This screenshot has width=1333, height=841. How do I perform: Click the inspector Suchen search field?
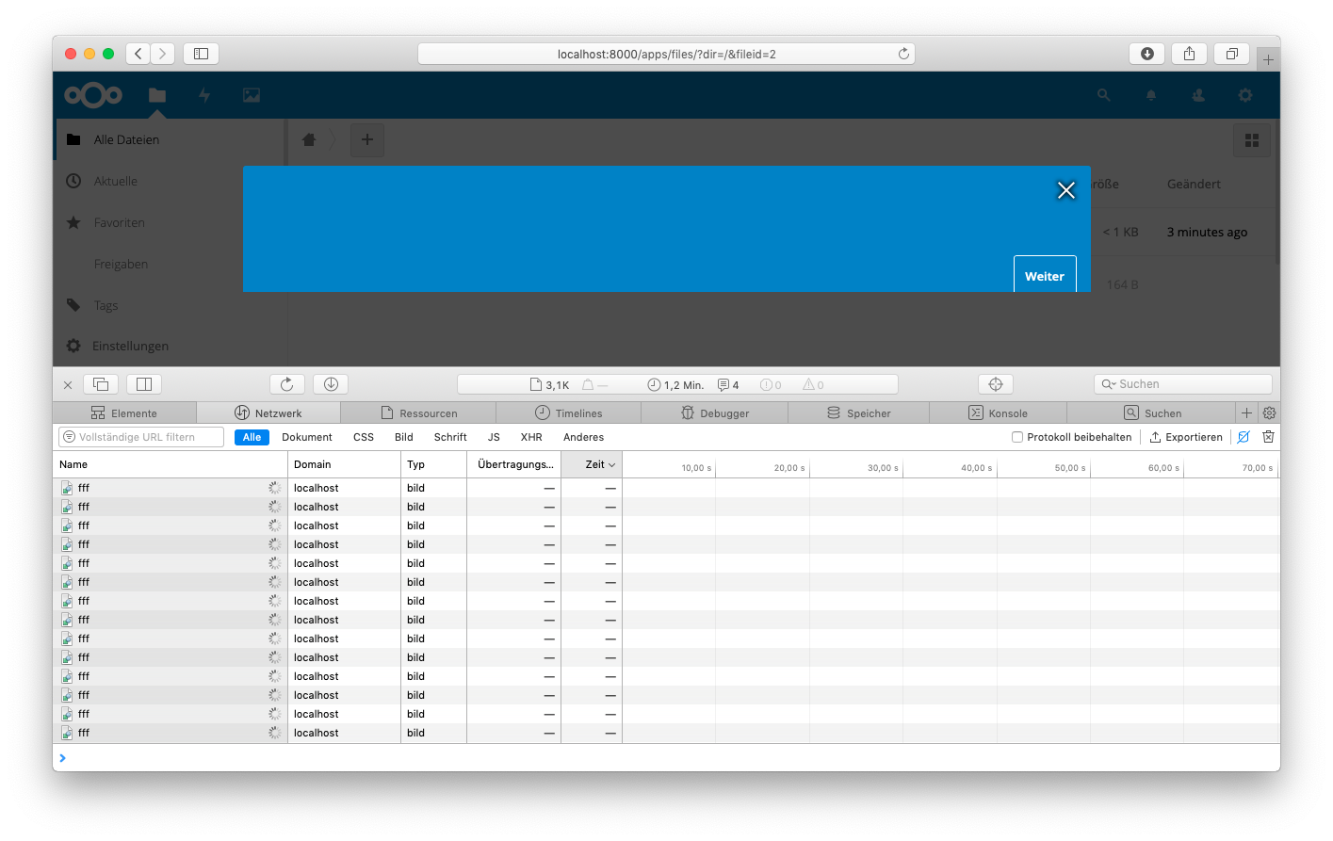1183,384
